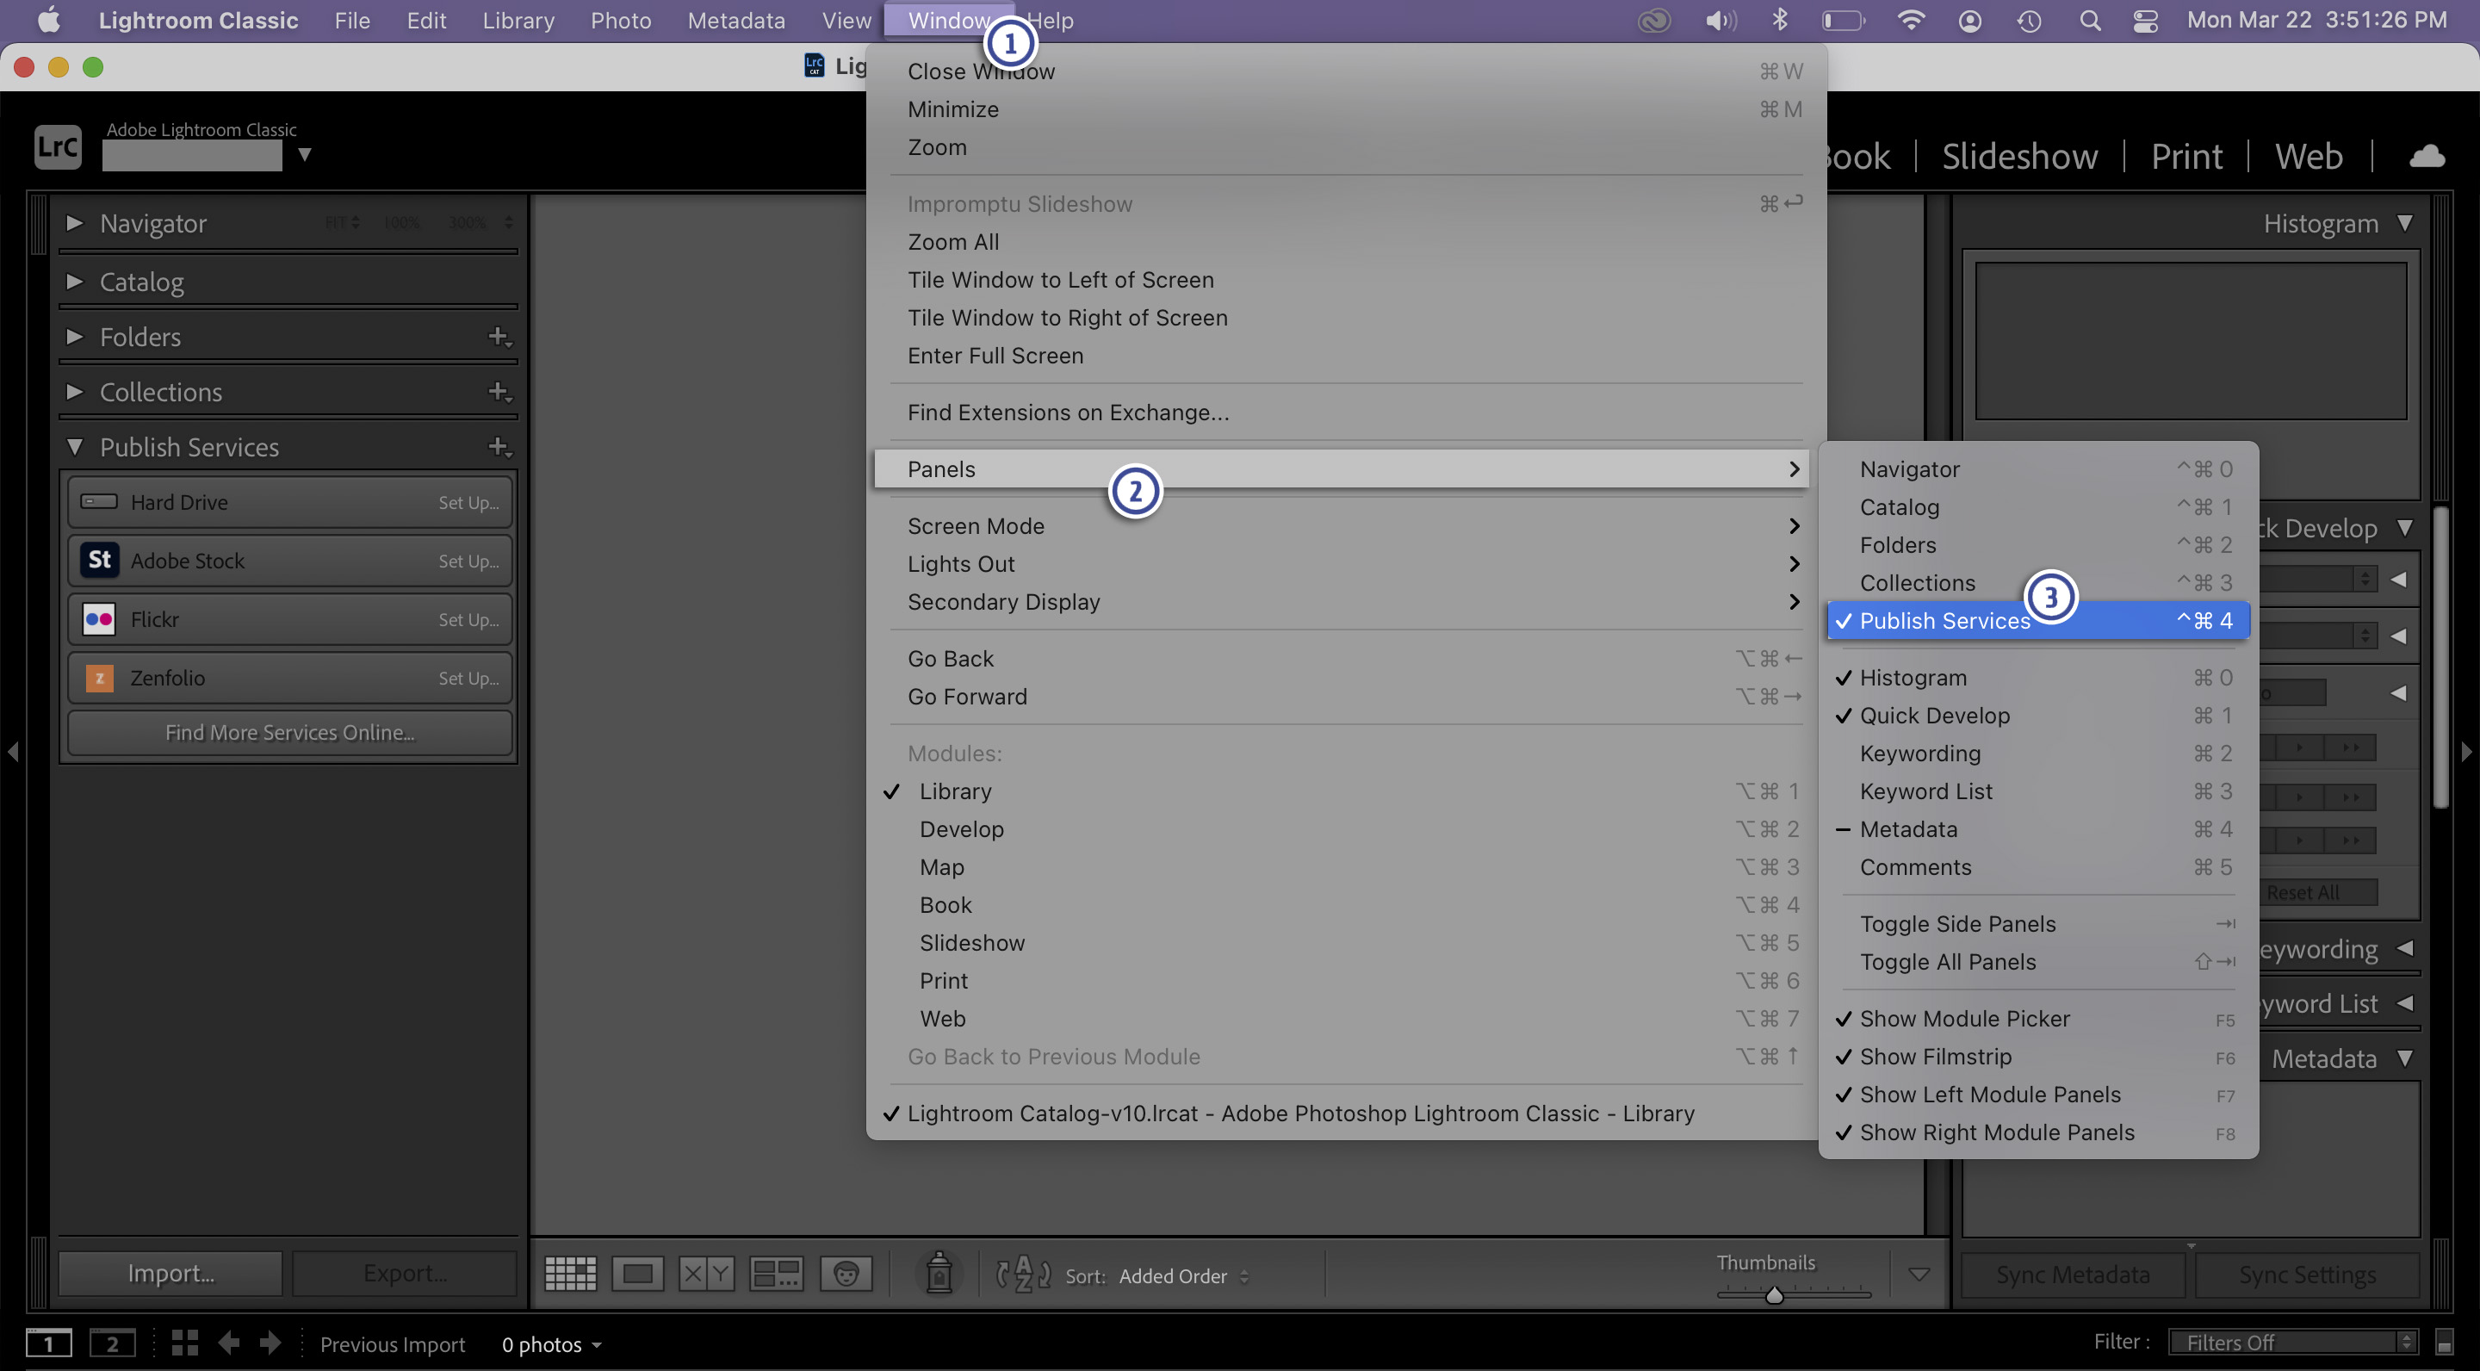Image resolution: width=2480 pixels, height=1371 pixels.
Task: Open second window display 2 icon
Action: click(x=112, y=1343)
